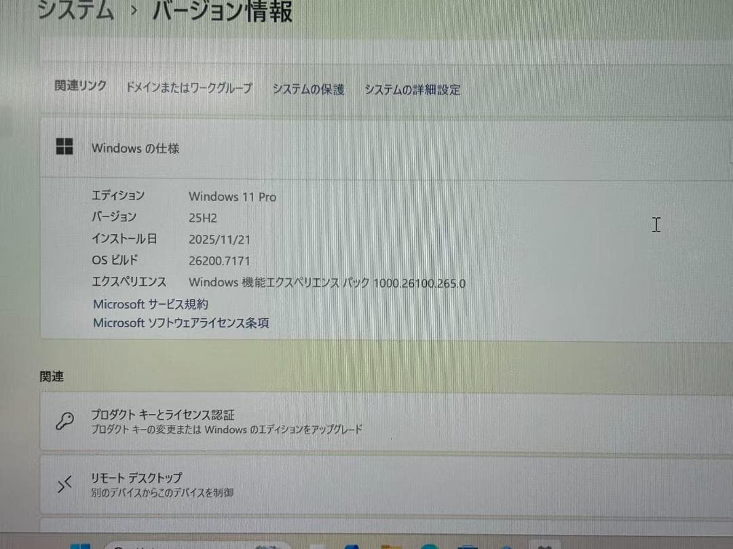733x549 pixels.
Task: Select the Windows 機能エクスペリエンス パック value
Action: click(x=326, y=283)
